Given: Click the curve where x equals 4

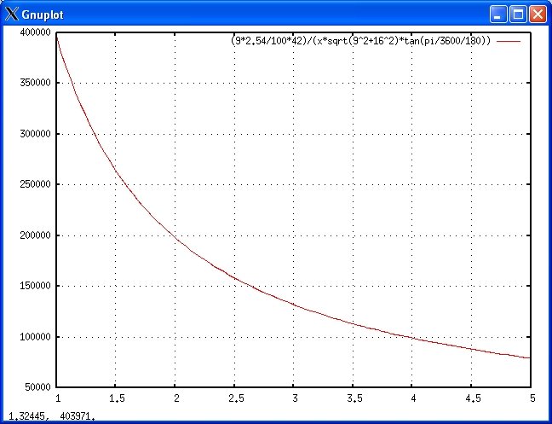Looking at the screenshot, I should click(x=412, y=338).
